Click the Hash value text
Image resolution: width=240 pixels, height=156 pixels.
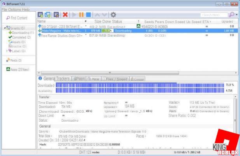(x=89, y=145)
